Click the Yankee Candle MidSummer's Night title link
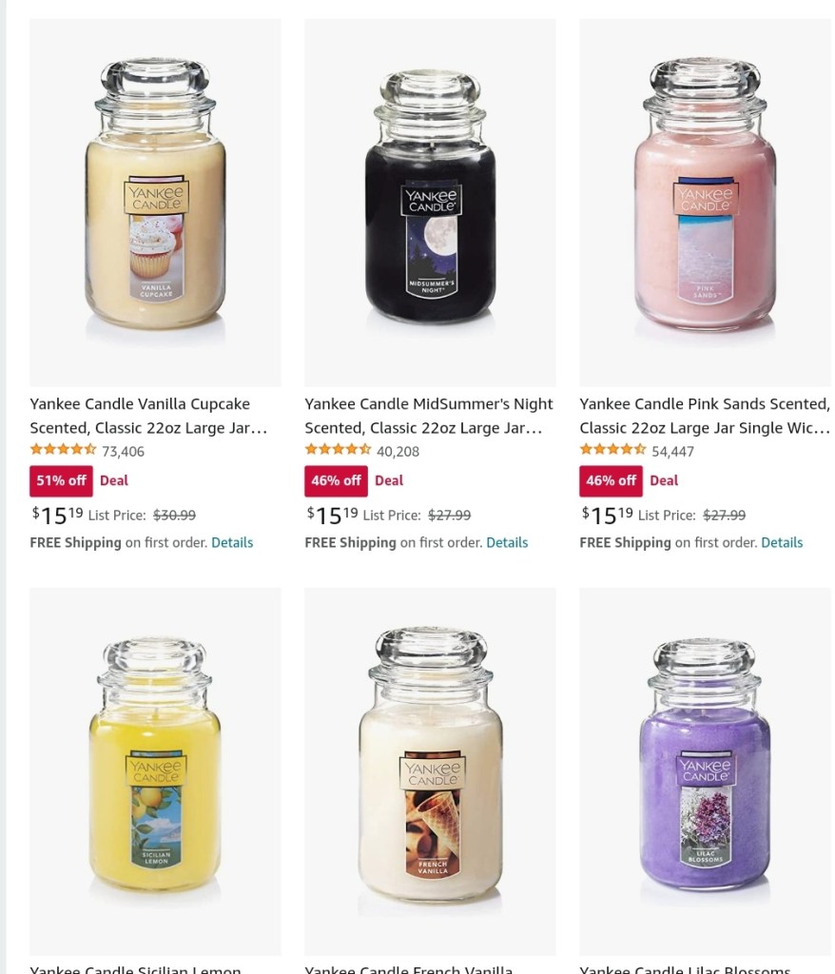Screen dimensions: 835x974 click(429, 416)
